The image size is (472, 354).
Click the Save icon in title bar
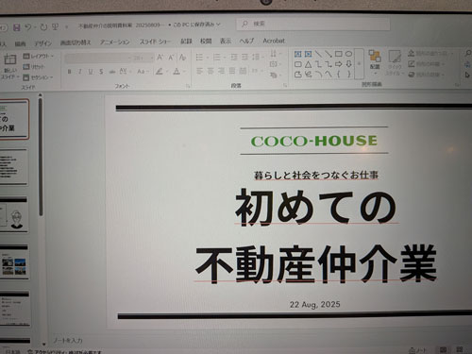(x=17, y=27)
